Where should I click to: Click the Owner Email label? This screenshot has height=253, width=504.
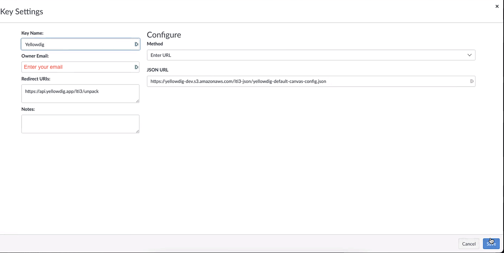[35, 56]
